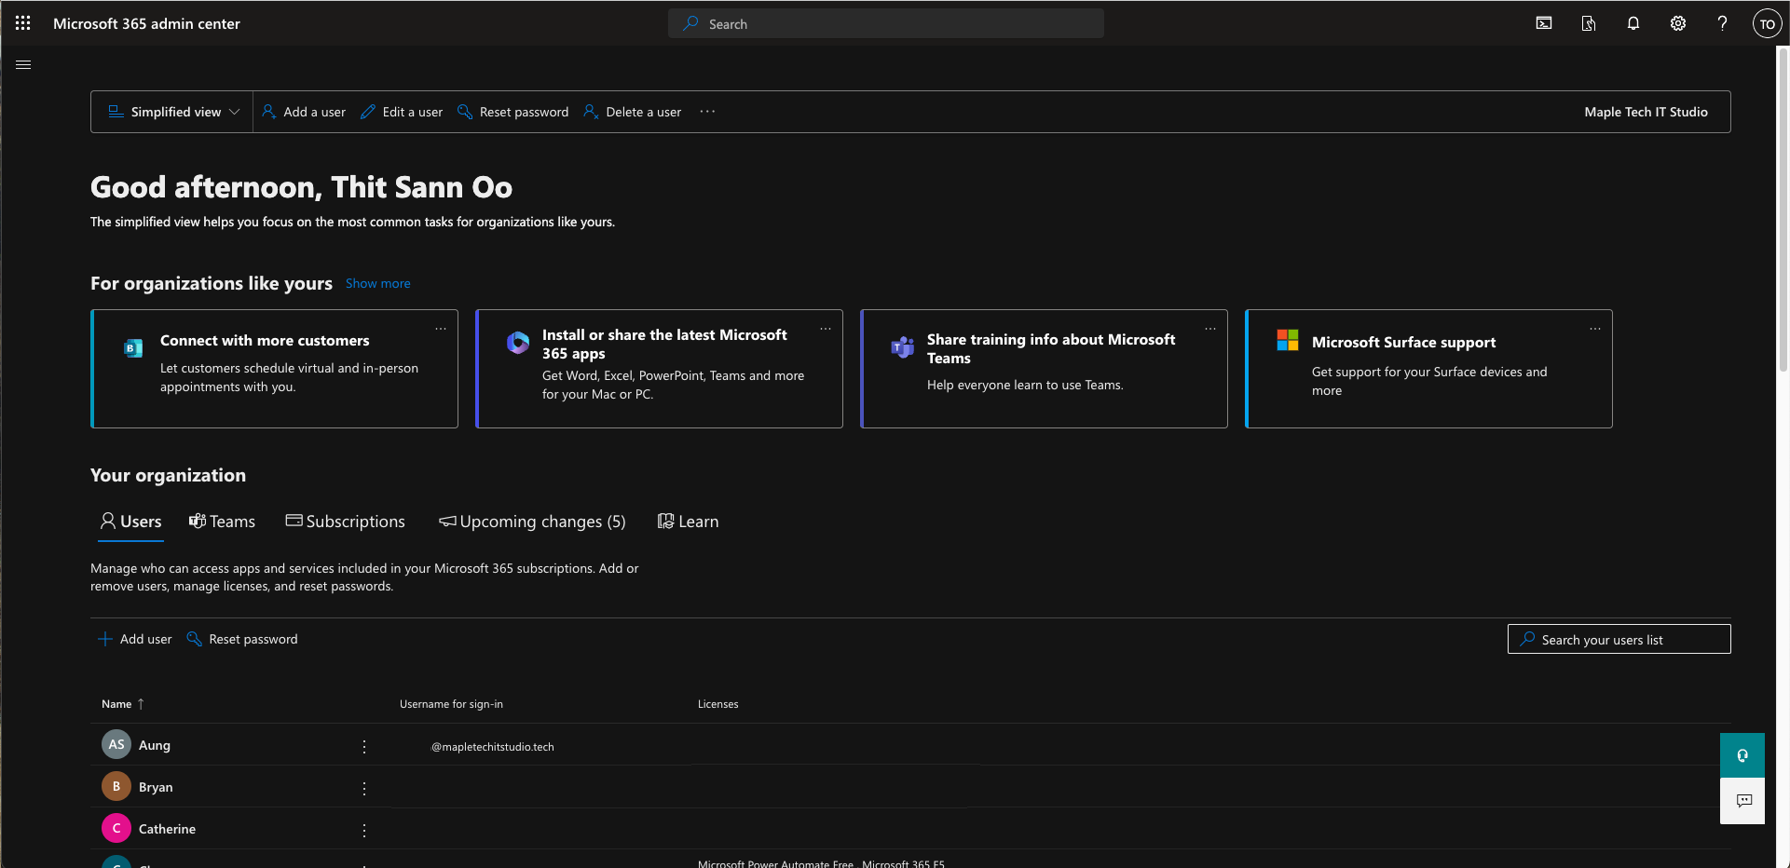Expand the hamburger navigation menu

(x=23, y=64)
